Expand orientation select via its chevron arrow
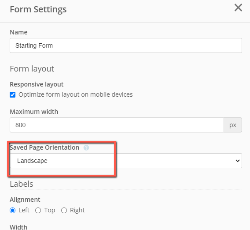The width and height of the screenshot is (250, 230). (238, 161)
